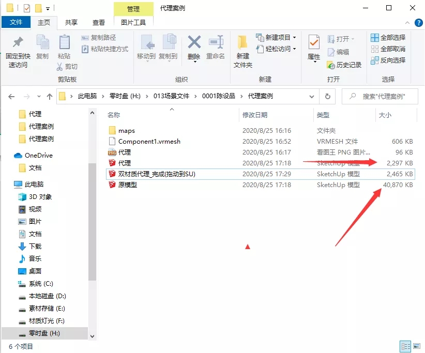The width and height of the screenshot is (425, 353).
Task: Click Select All in ribbon
Action: (x=388, y=38)
